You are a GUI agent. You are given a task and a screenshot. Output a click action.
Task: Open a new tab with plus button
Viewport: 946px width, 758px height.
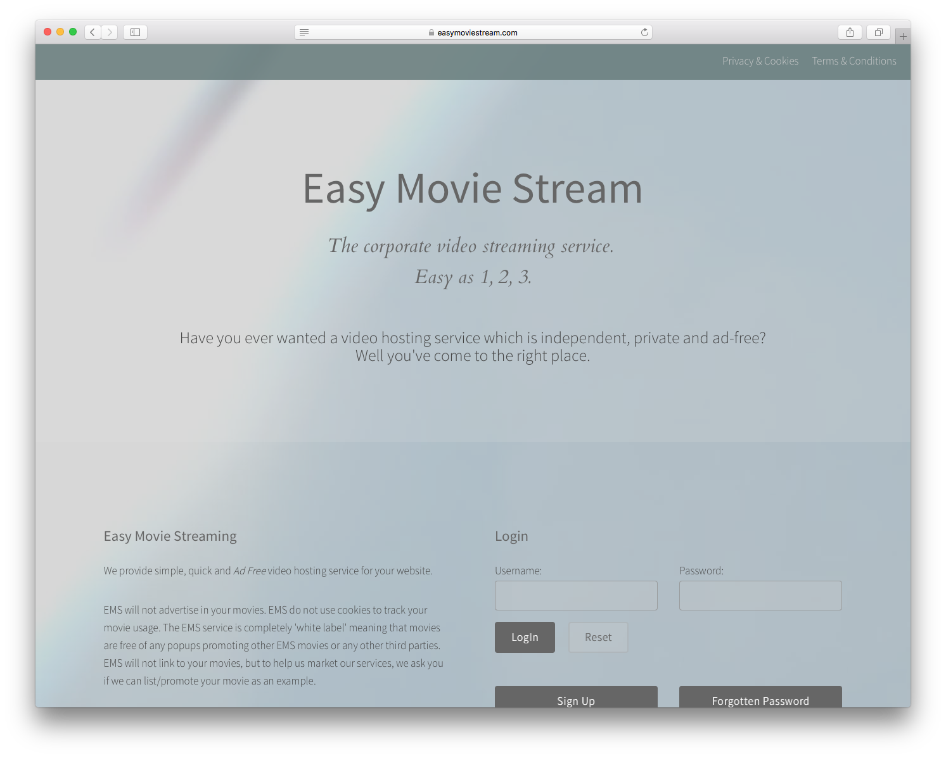click(x=903, y=36)
